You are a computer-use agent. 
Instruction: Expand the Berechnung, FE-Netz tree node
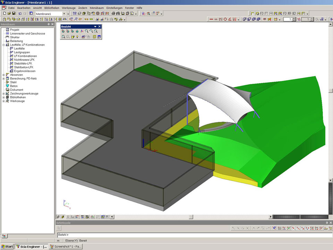3,78
